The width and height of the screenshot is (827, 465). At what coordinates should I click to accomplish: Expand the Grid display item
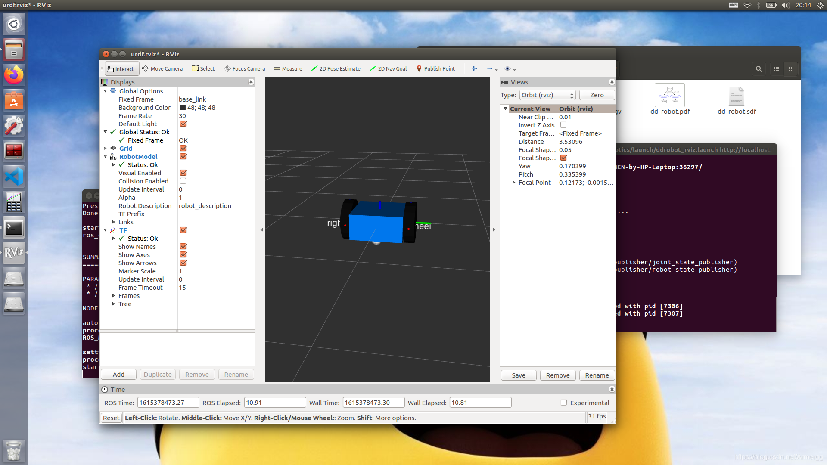click(105, 149)
